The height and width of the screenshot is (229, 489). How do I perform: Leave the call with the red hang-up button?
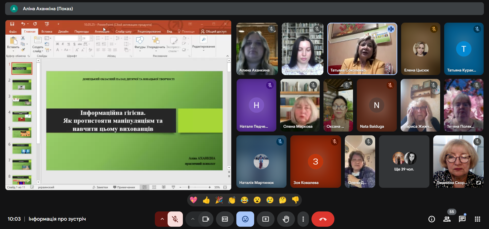pos(323,219)
